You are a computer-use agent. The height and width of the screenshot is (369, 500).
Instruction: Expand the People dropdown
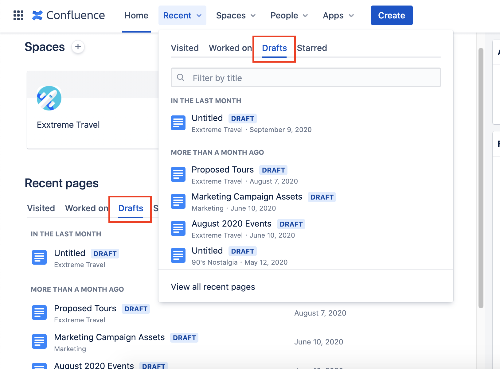point(288,15)
